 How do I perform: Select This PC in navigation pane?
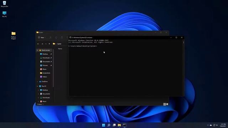coord(44,86)
